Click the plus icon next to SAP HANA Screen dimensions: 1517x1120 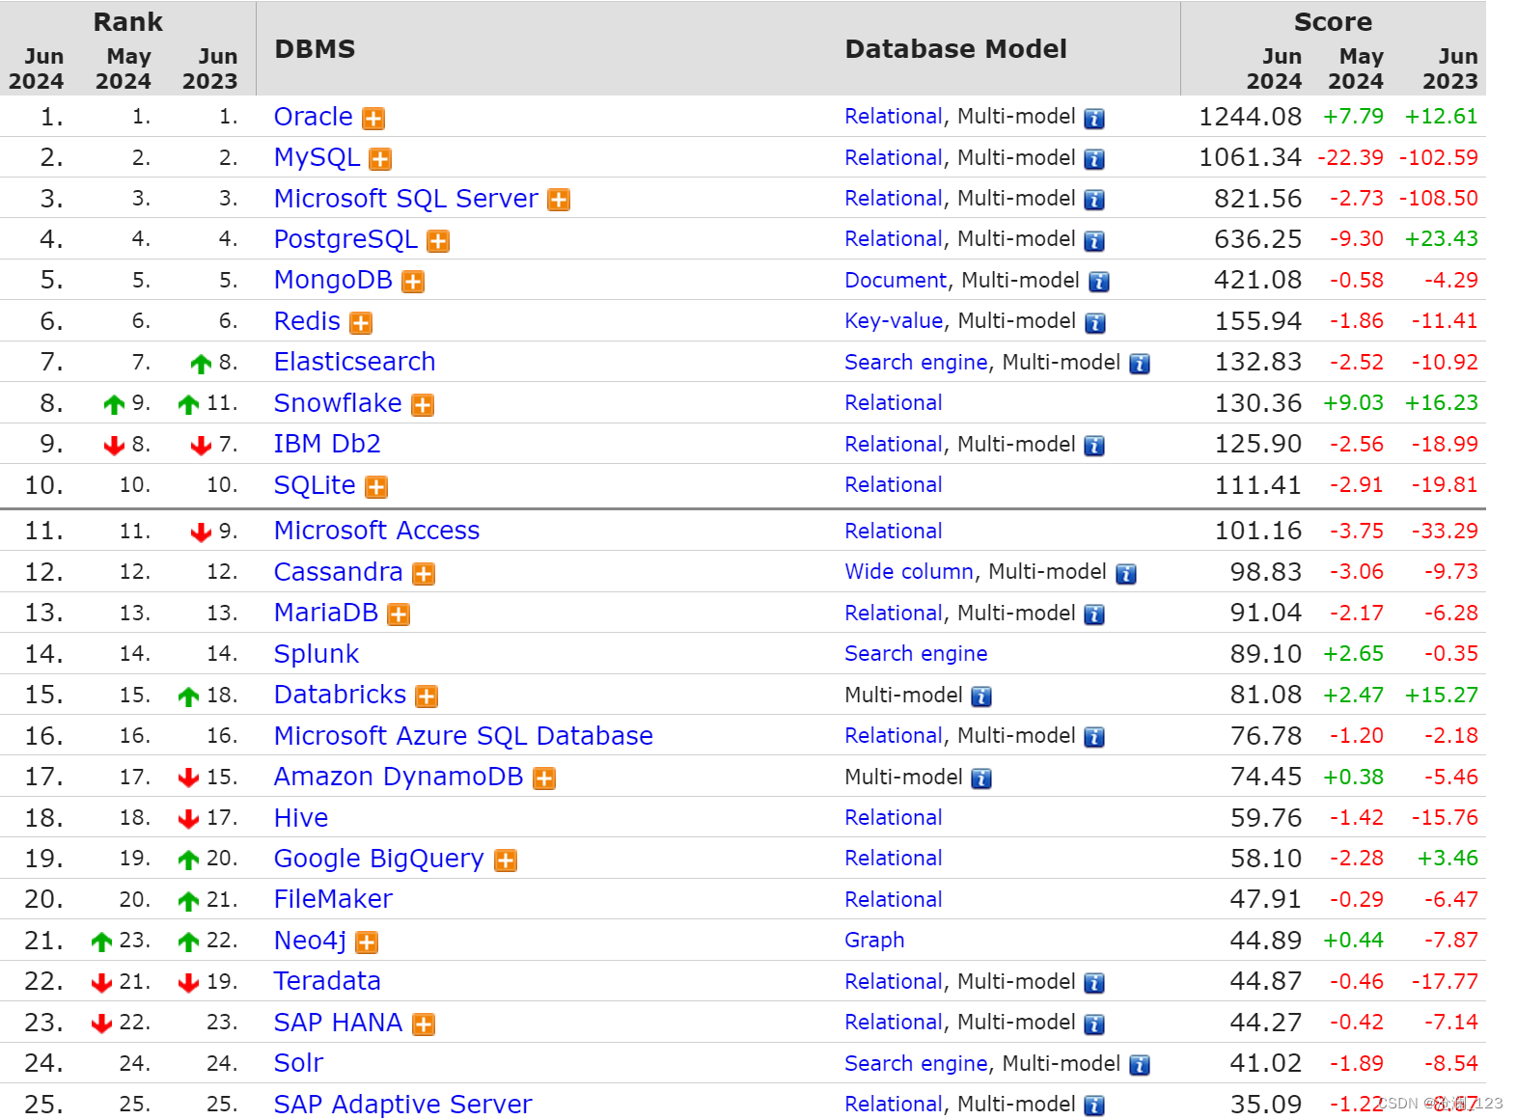point(424,1024)
